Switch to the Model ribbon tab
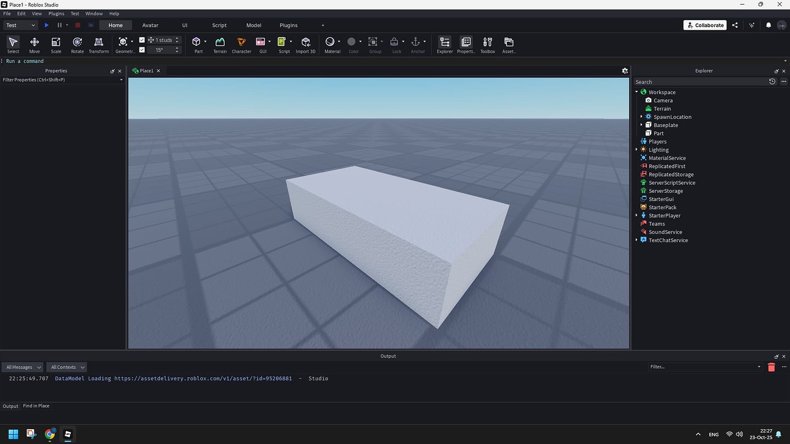This screenshot has width=790, height=444. [254, 25]
